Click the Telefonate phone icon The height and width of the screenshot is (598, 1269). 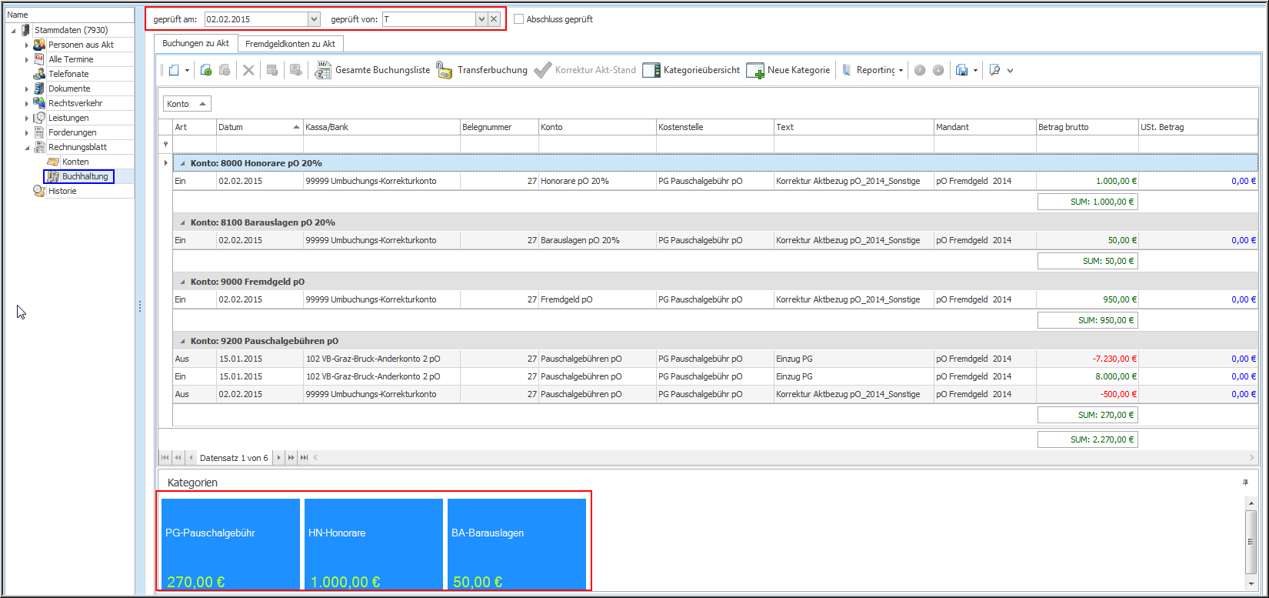tap(39, 74)
